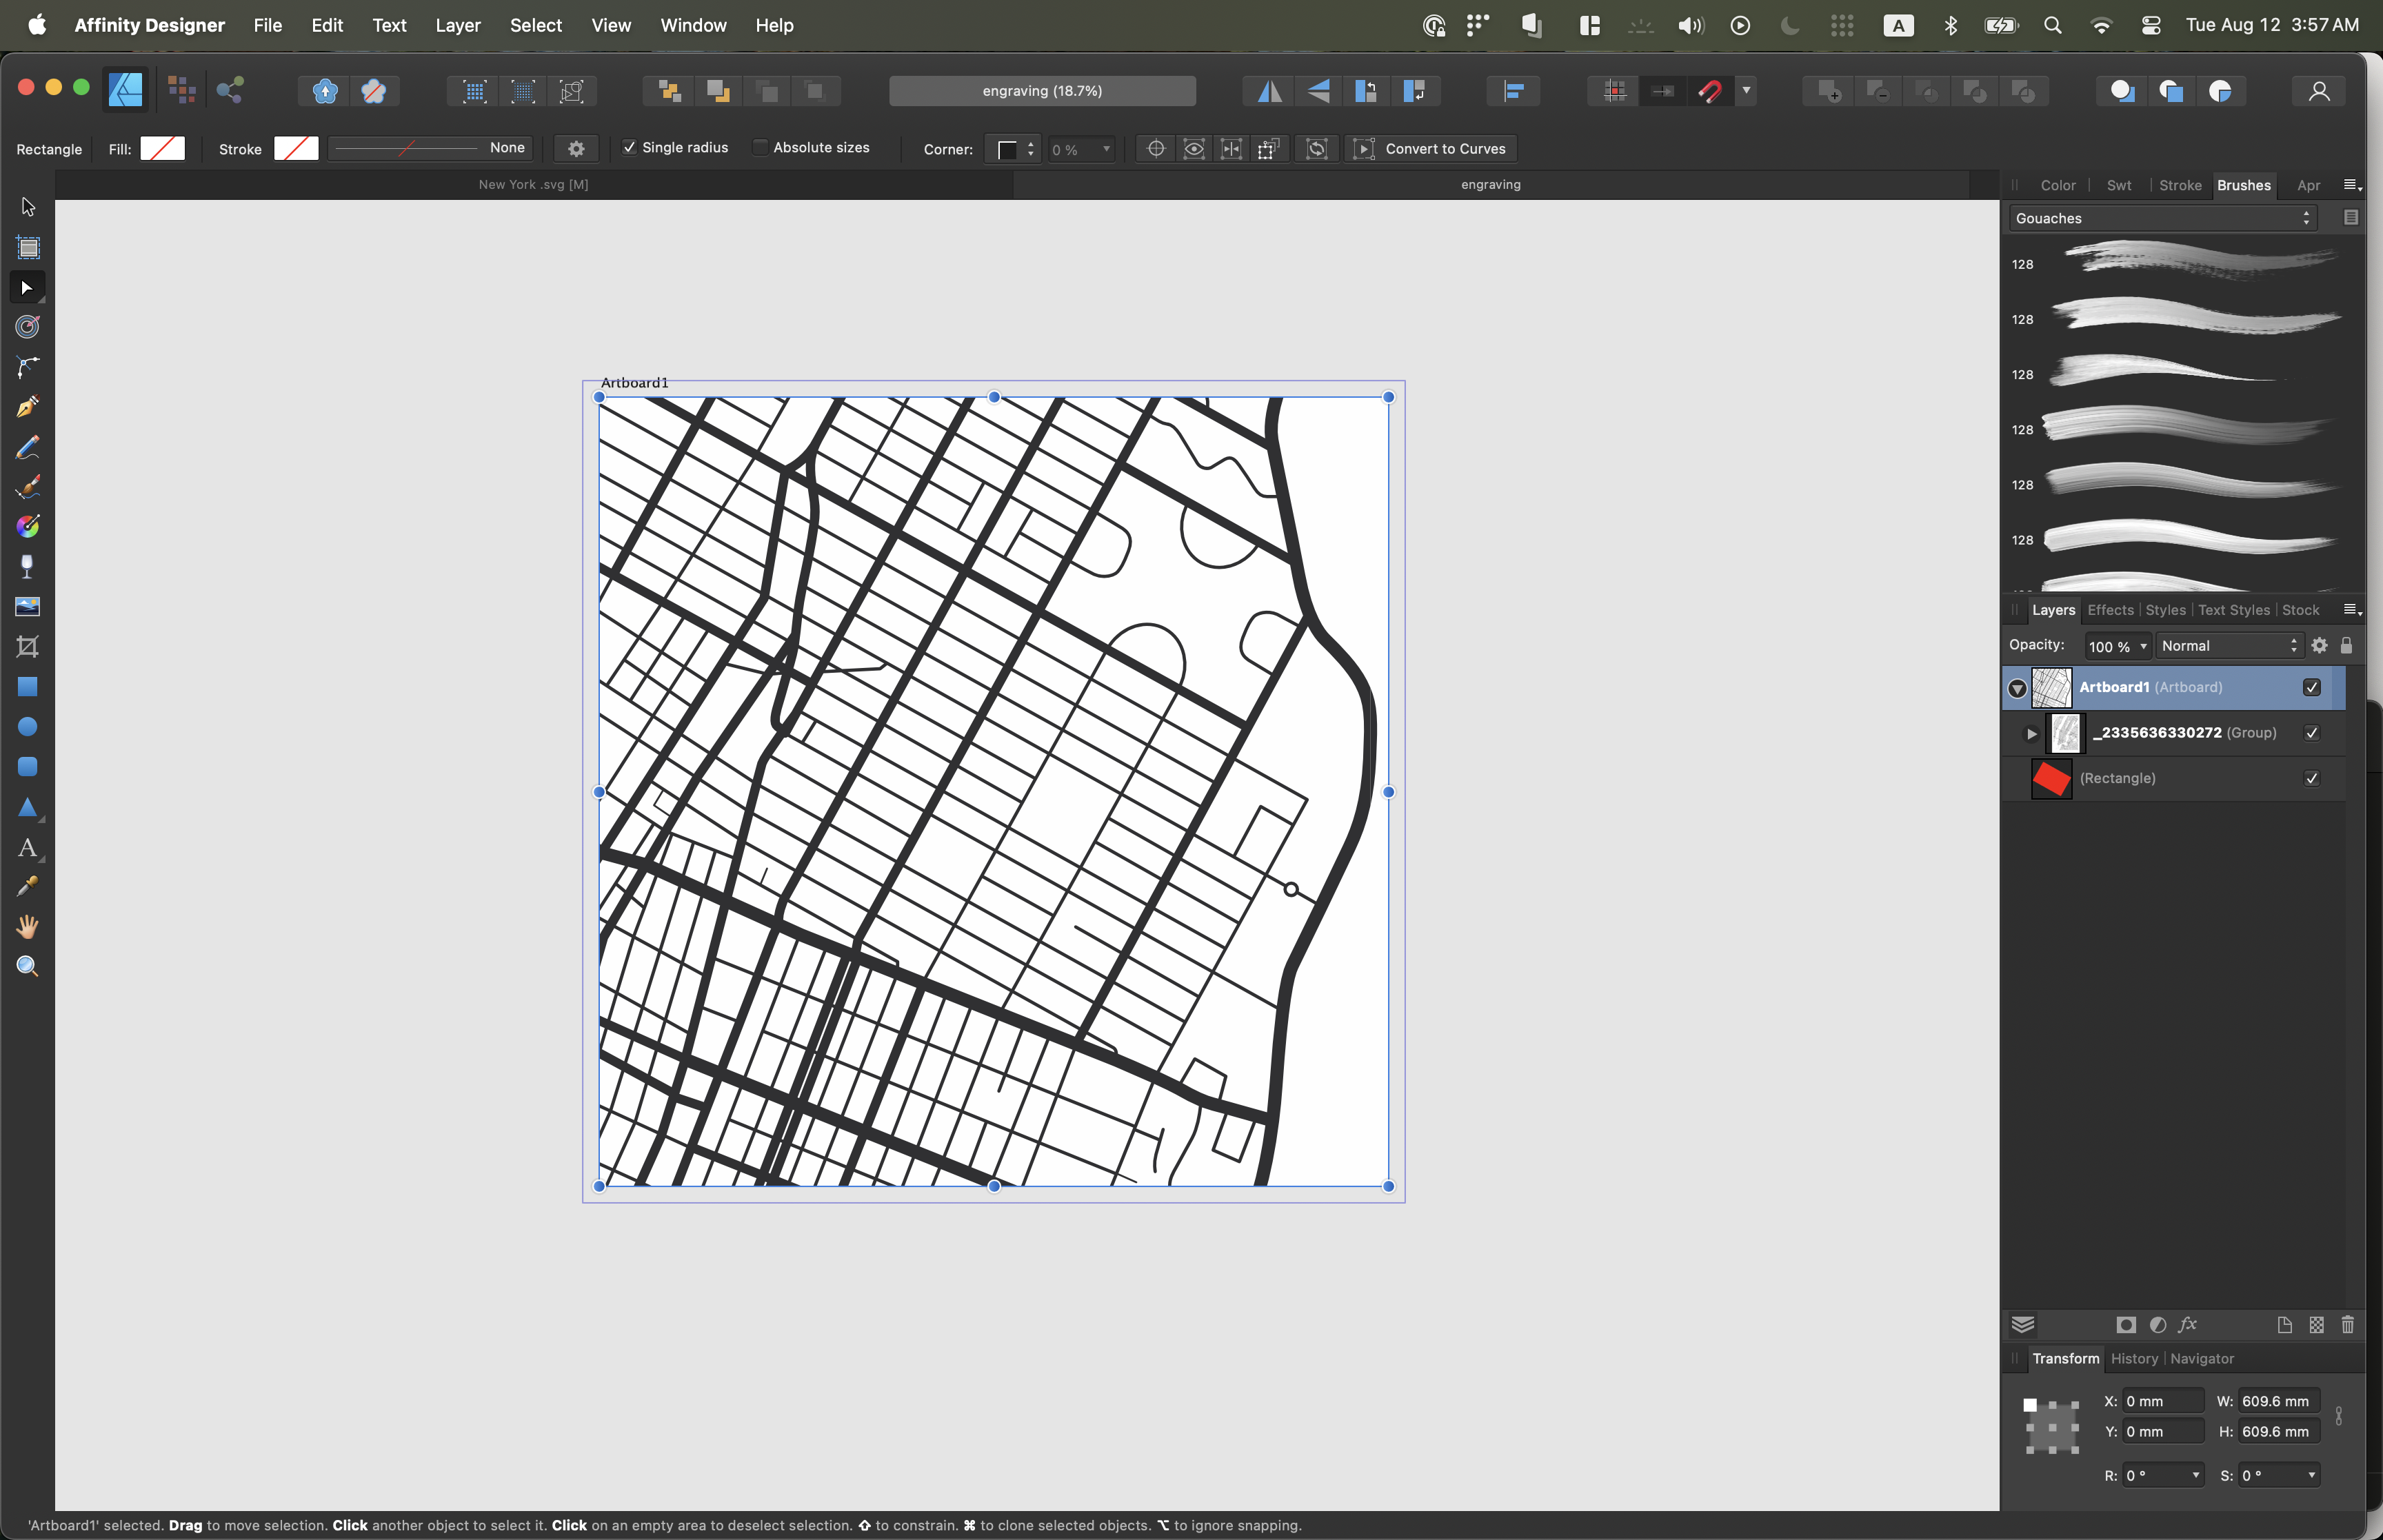Open the Corner tool options gear

[576, 148]
